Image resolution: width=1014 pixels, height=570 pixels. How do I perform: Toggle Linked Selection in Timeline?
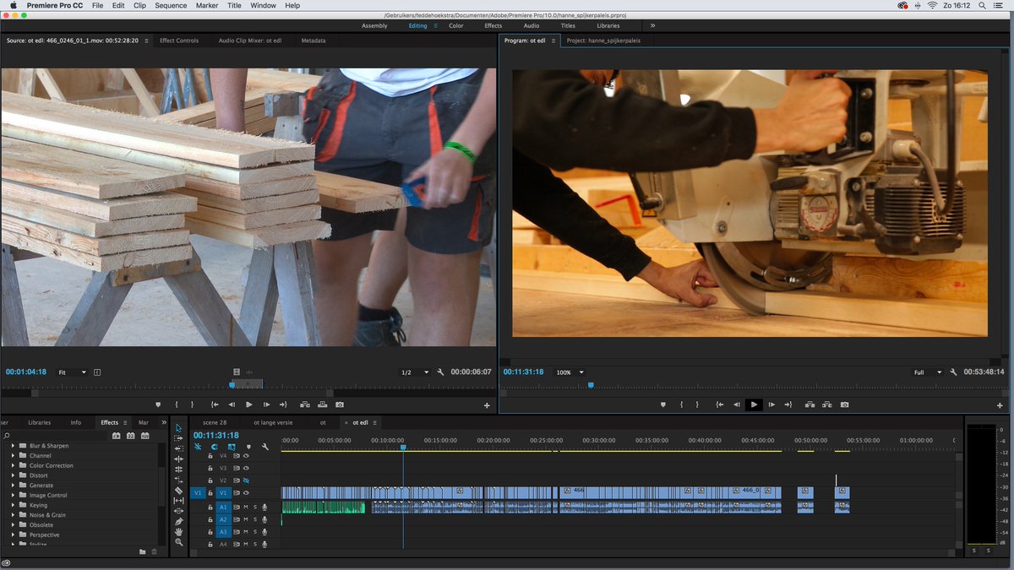231,447
